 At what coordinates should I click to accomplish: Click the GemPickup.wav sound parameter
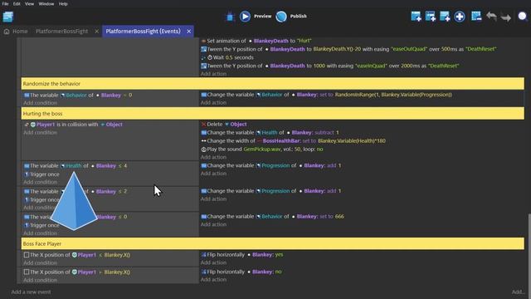pos(262,149)
